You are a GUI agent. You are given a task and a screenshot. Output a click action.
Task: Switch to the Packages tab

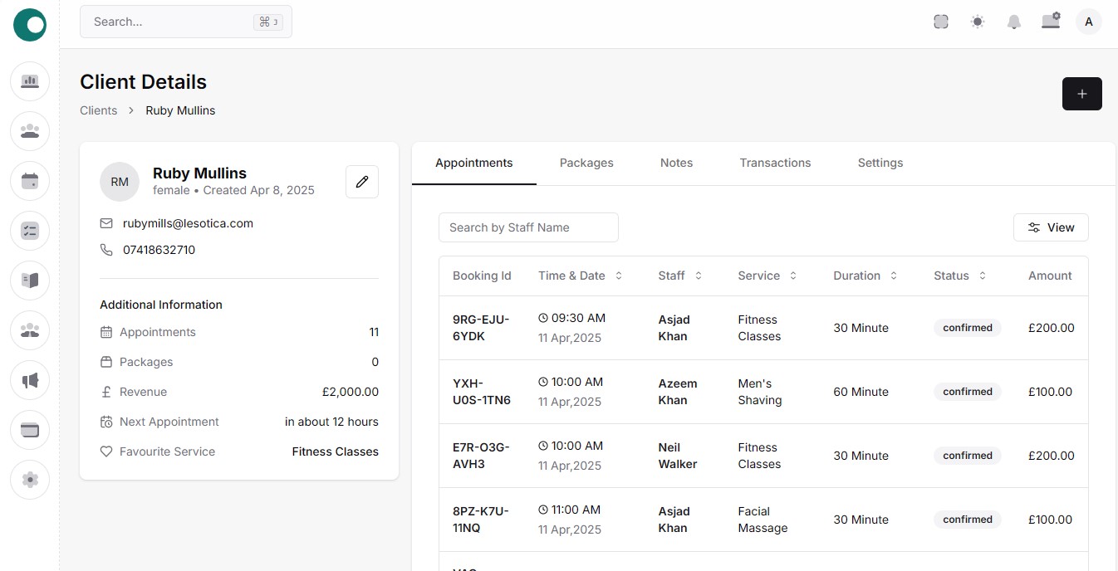point(586,163)
